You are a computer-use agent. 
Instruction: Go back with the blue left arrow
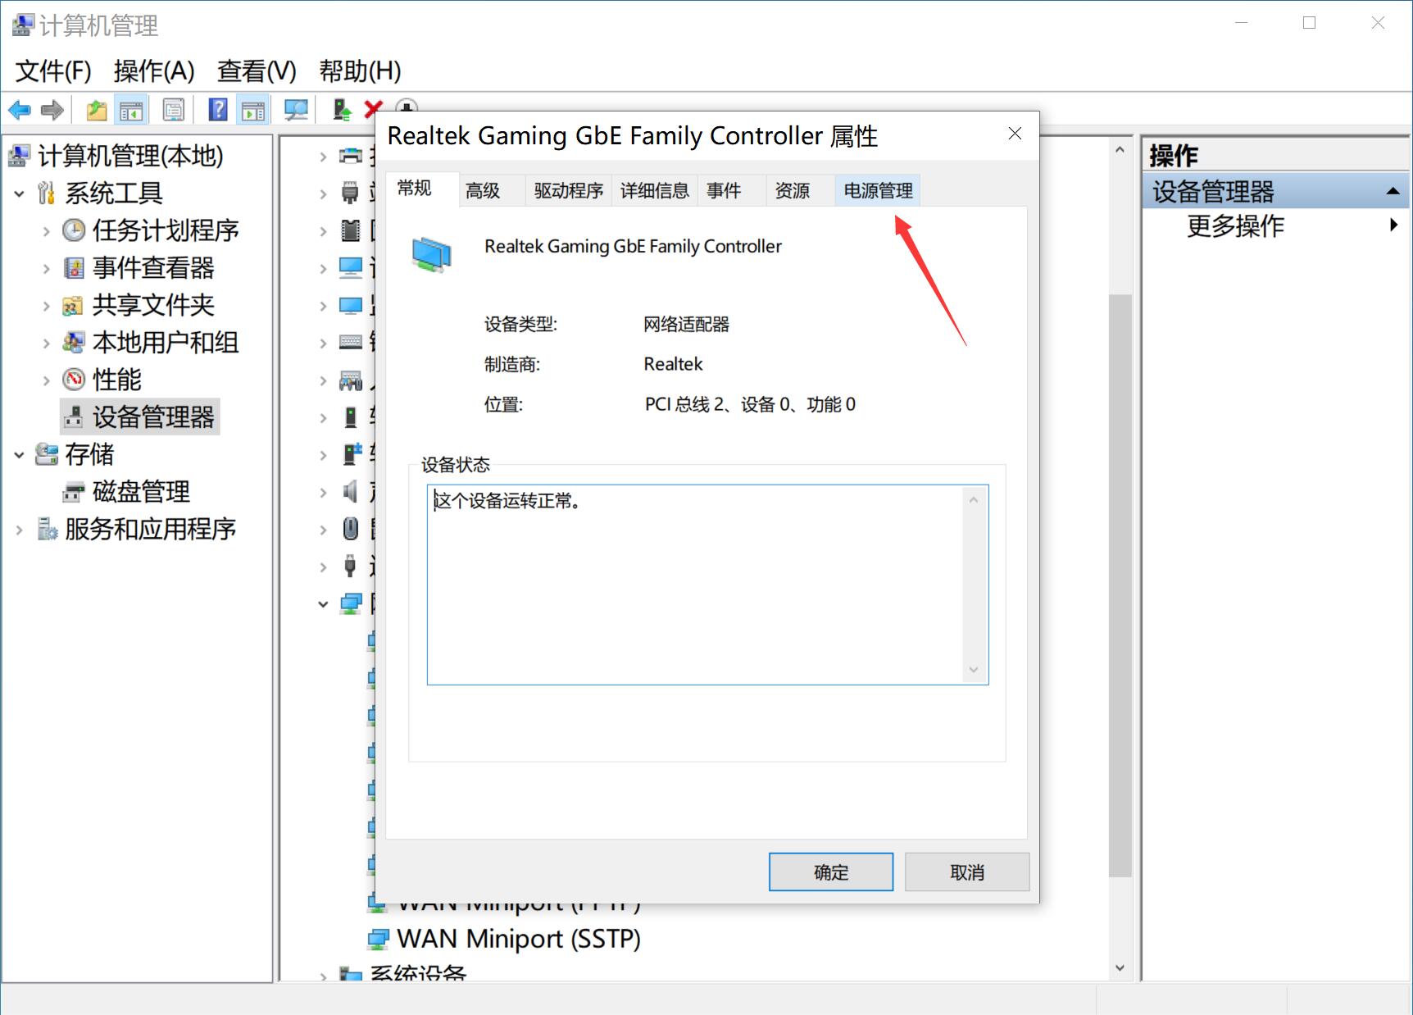[19, 110]
